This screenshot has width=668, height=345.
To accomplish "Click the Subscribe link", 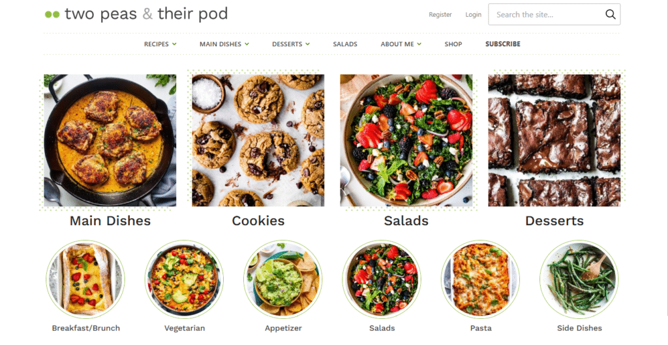I will (503, 44).
